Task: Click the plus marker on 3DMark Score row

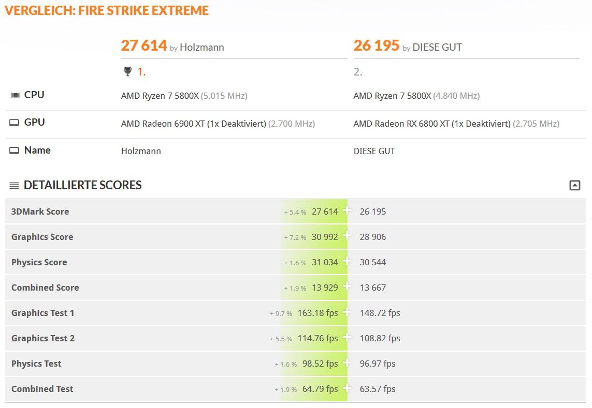Action: coord(346,210)
